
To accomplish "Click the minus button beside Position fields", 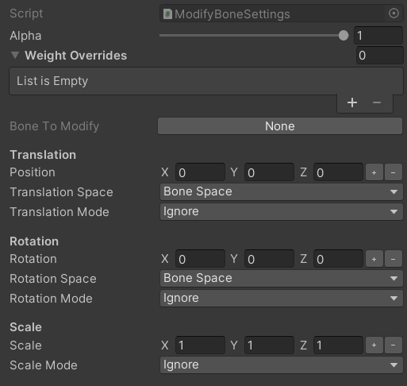I will click(394, 172).
